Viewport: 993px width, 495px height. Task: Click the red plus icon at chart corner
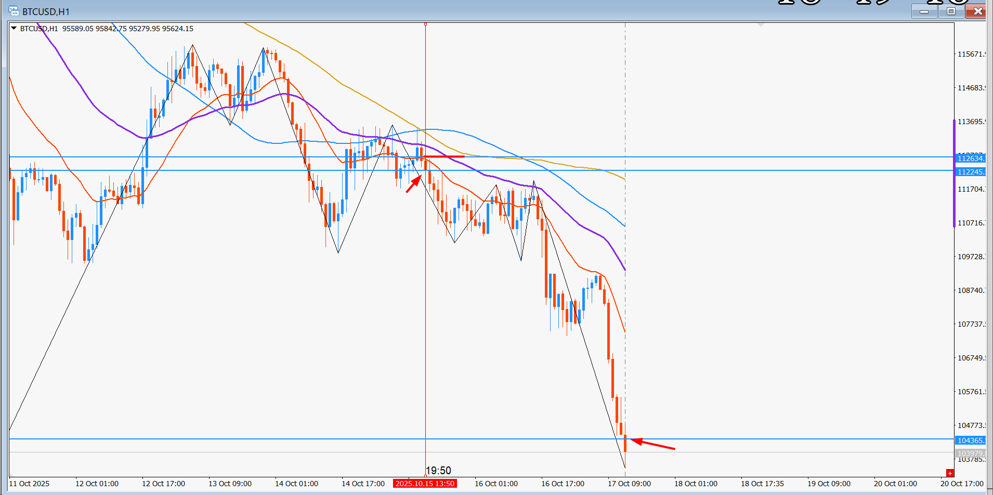coord(950,473)
